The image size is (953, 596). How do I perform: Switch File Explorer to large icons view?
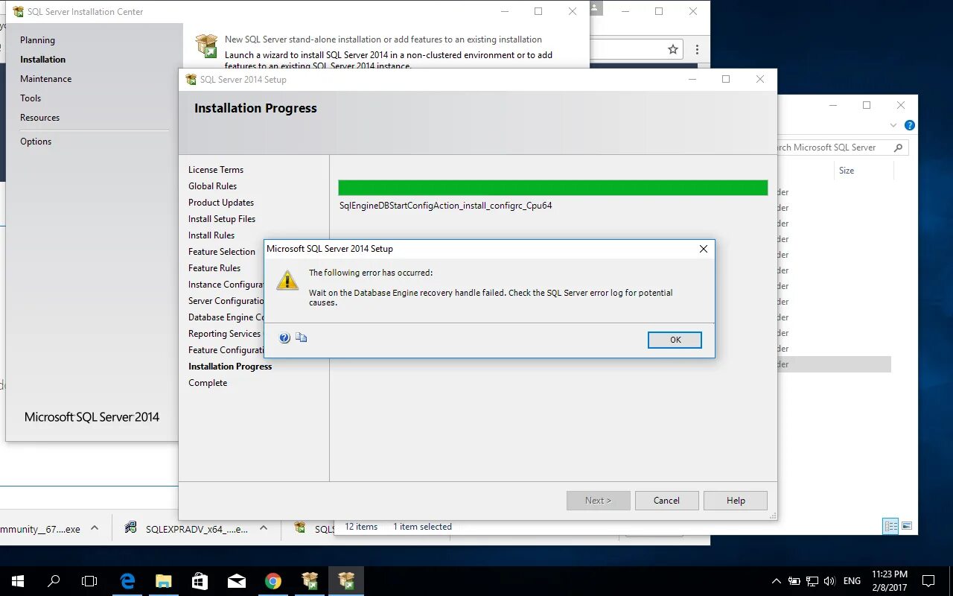click(x=907, y=526)
